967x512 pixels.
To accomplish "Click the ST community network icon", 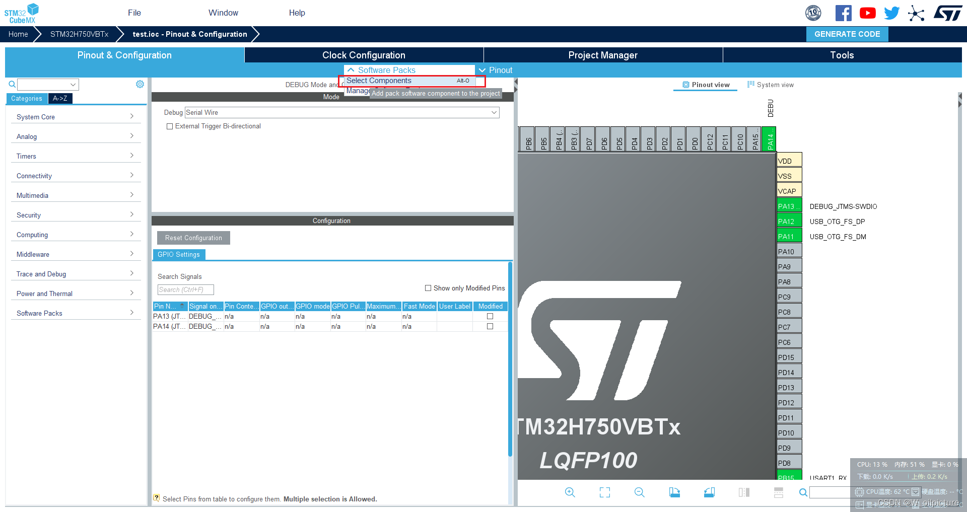I will point(916,13).
